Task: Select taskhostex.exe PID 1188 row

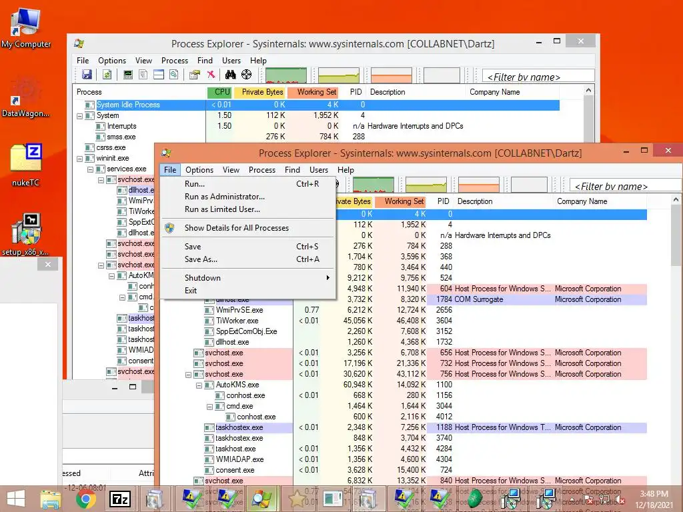Action: [x=425, y=427]
